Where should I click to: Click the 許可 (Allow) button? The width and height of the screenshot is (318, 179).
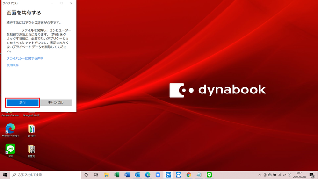pyautogui.click(x=22, y=102)
